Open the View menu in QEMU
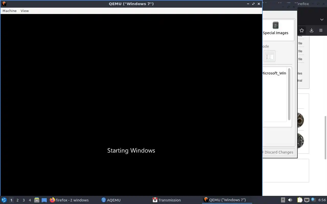Screen dimensions: 327x204 point(25,11)
